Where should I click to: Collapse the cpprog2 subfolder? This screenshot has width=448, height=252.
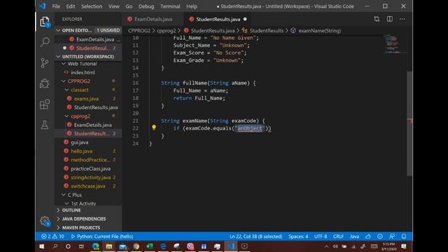[67, 116]
